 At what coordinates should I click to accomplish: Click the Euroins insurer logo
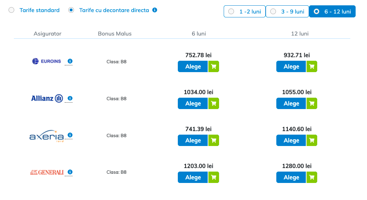(47, 61)
